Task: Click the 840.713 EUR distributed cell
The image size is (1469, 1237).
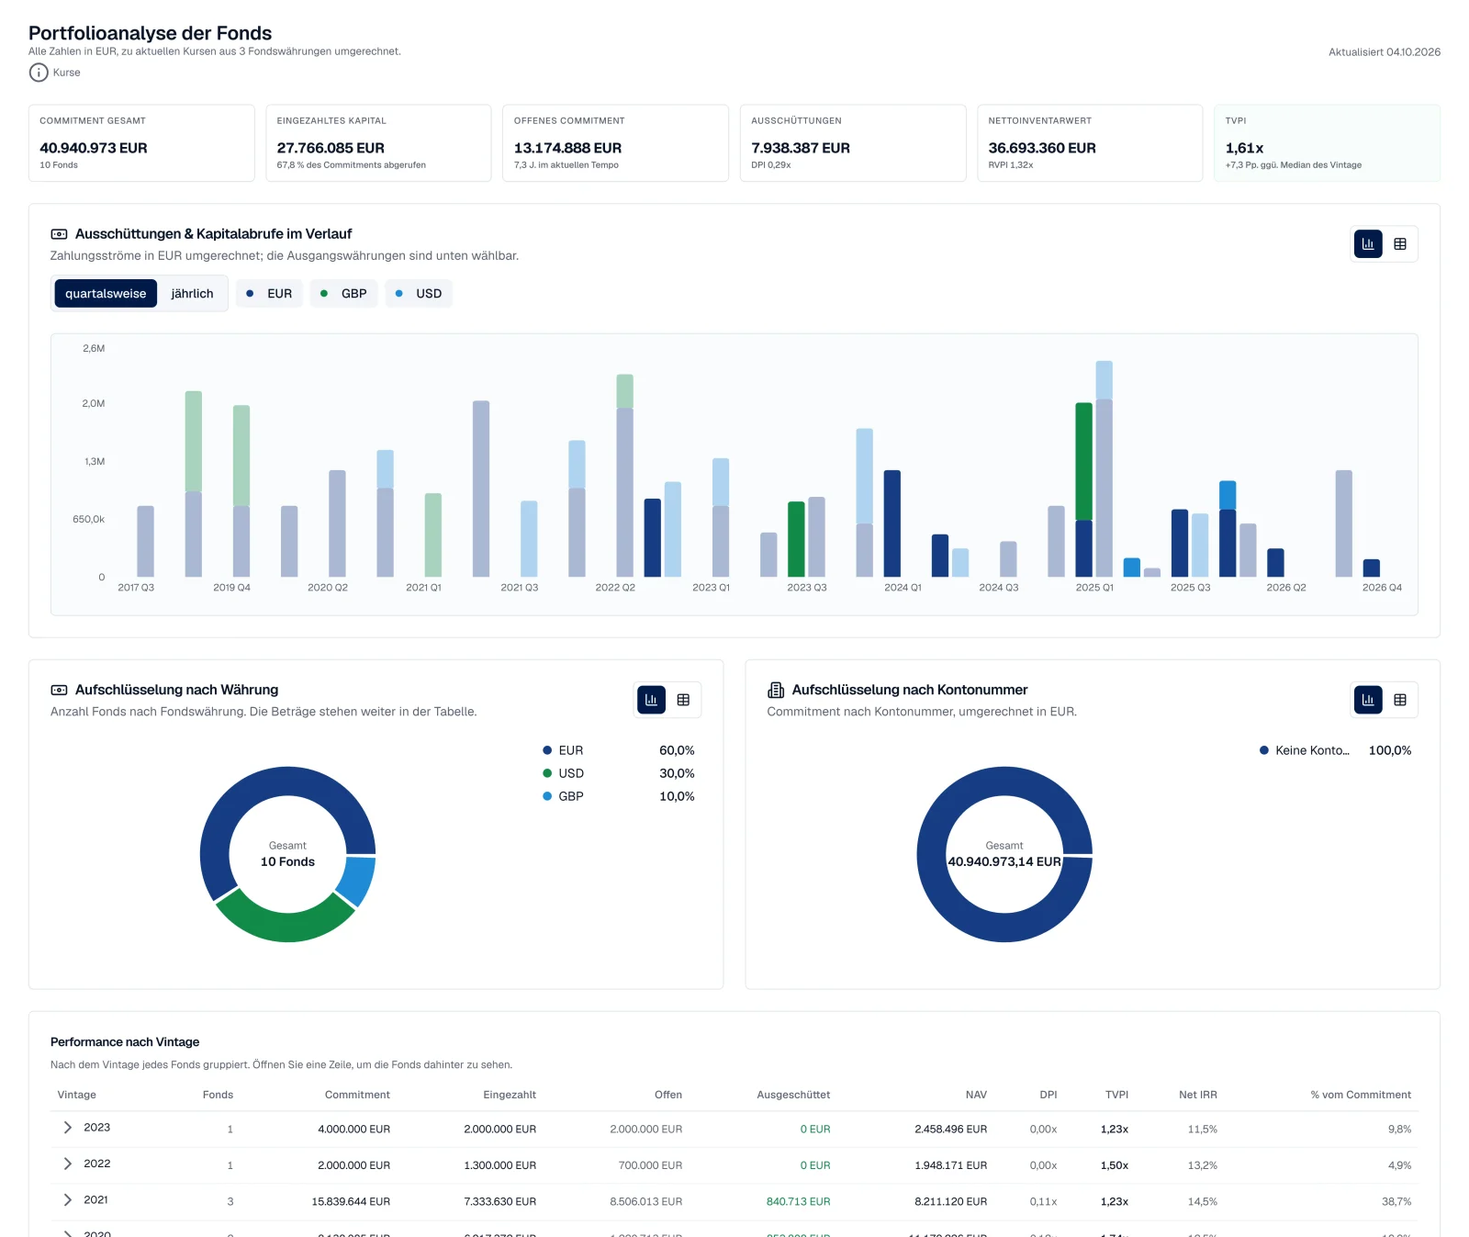Action: pos(798,1201)
